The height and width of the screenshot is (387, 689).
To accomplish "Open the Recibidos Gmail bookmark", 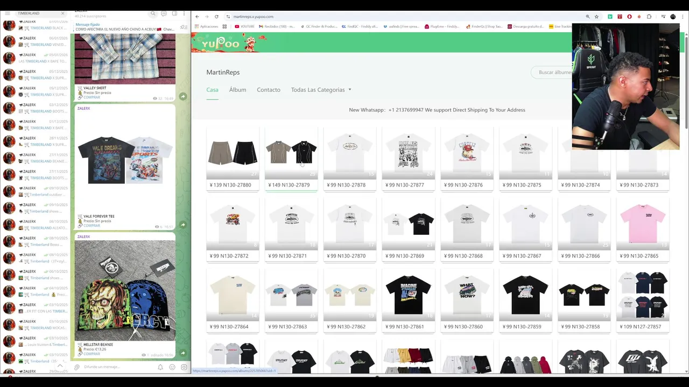I will 277,26.
